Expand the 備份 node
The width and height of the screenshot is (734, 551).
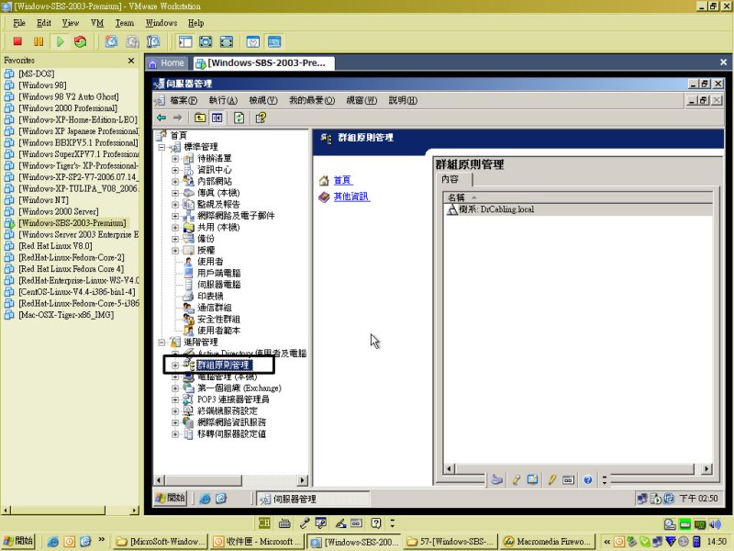click(175, 239)
